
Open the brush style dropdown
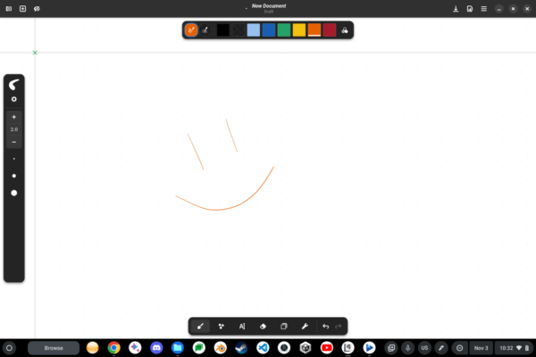coord(13,84)
